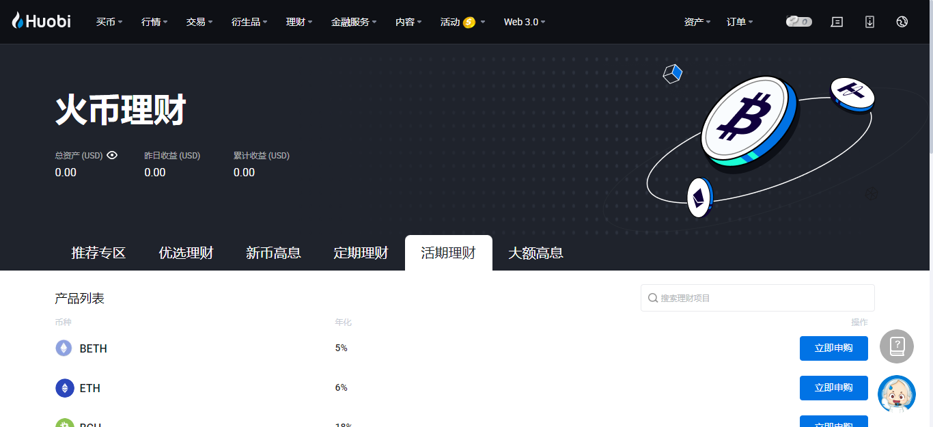Click the ETH coin name
The width and height of the screenshot is (933, 427).
(x=90, y=388)
